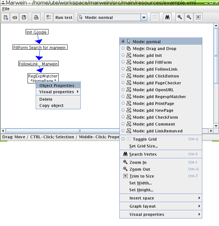The height and width of the screenshot is (226, 219).
Task: Select Mode: Drag and Drop radio button
Action: pos(123,48)
